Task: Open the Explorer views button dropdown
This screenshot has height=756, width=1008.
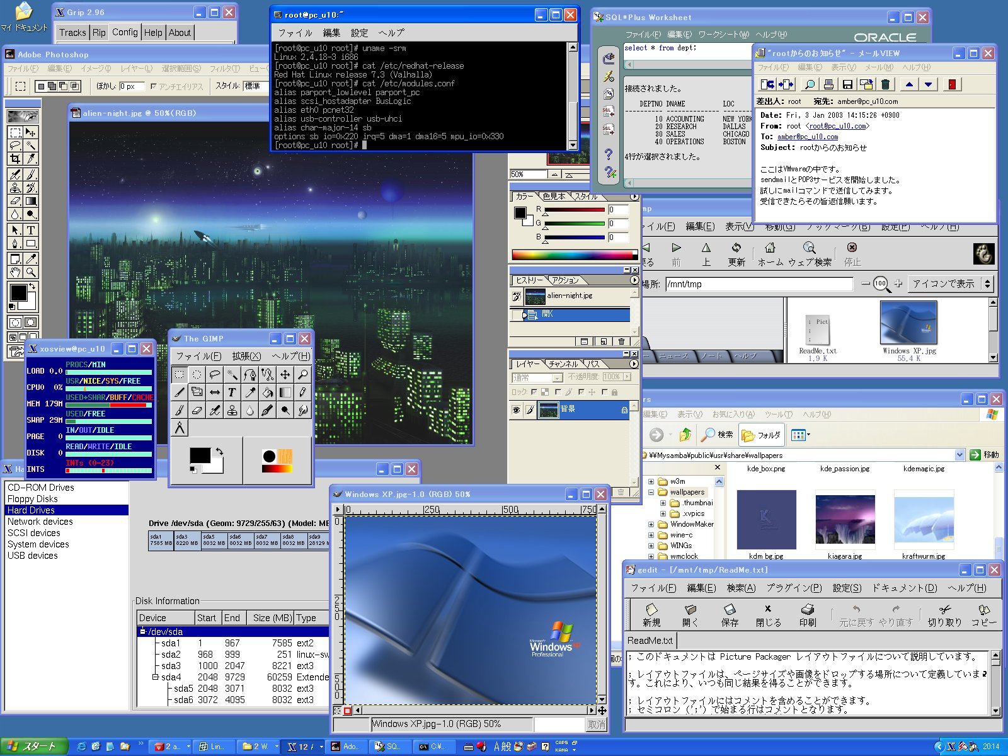Action: click(x=808, y=435)
